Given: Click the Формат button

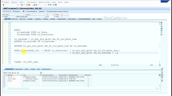Looking at the screenshot, I should 42,11.
